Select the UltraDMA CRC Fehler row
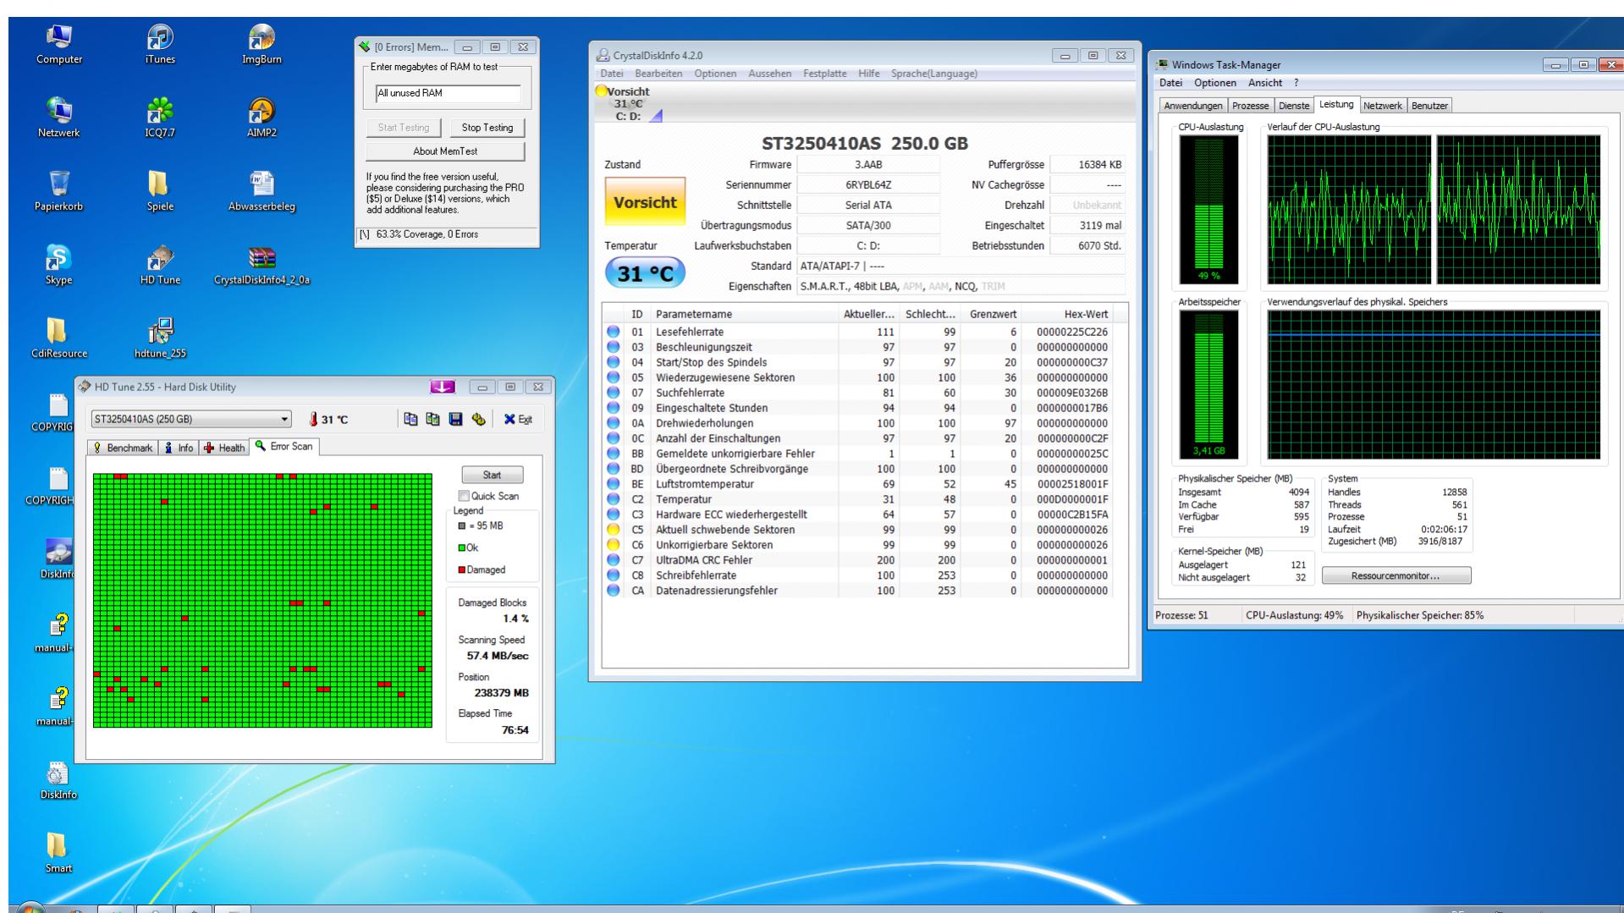The width and height of the screenshot is (1624, 913). (x=857, y=560)
